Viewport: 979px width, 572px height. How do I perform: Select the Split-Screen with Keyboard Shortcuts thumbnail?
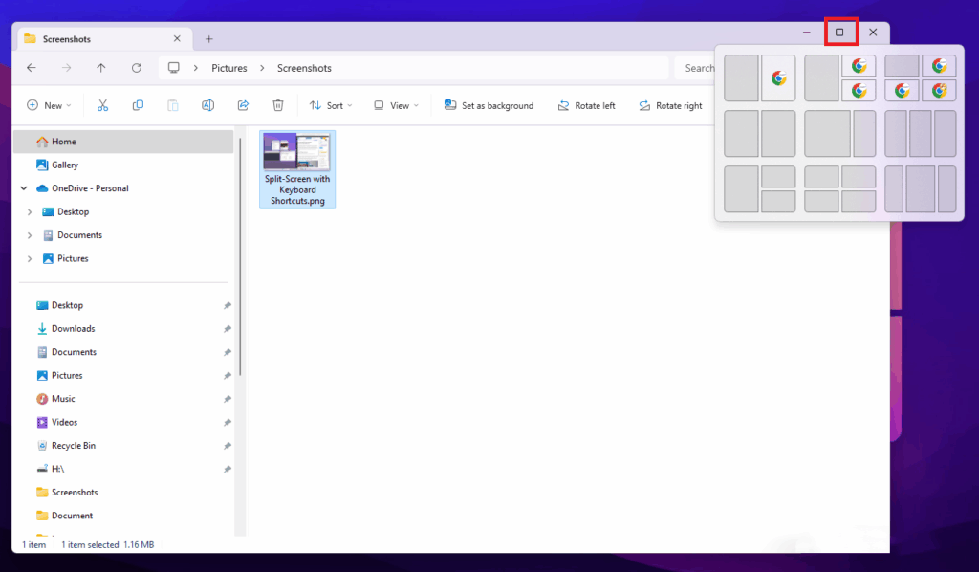pyautogui.click(x=296, y=151)
